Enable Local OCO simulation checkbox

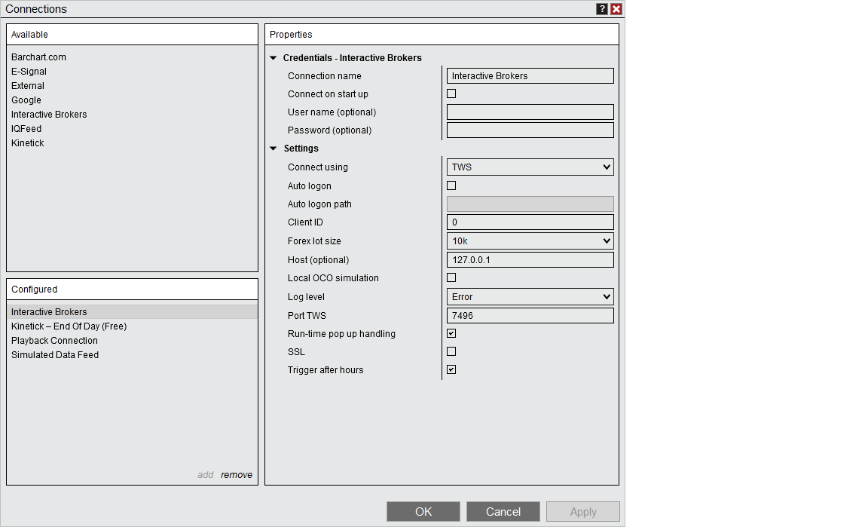(452, 277)
